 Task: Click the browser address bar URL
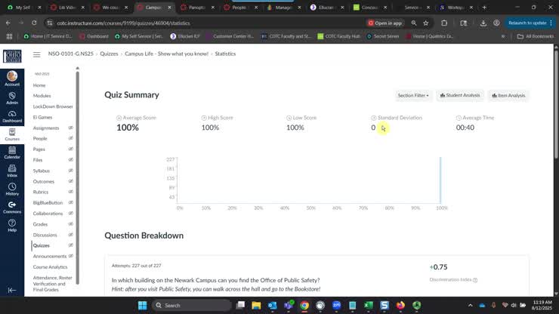coord(123,23)
